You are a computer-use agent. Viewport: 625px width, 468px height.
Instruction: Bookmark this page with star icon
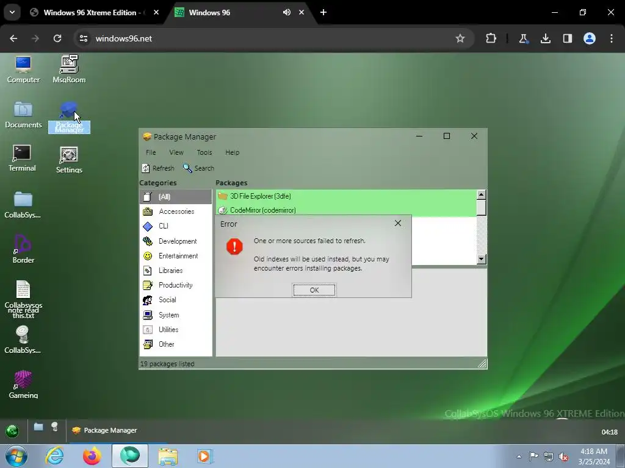(460, 38)
